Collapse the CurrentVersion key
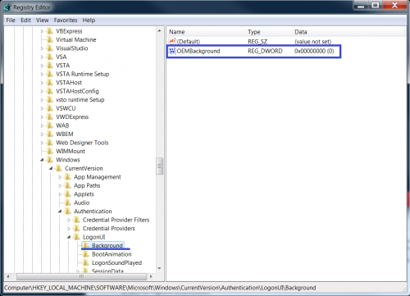The image size is (410, 296). (51, 168)
